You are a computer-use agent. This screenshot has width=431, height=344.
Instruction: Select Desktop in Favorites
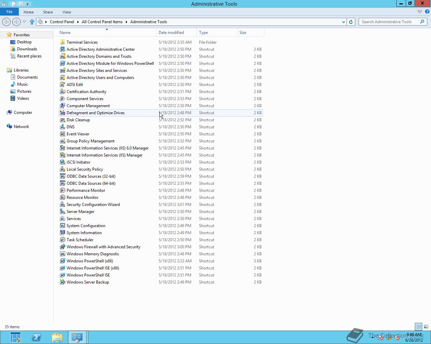(x=24, y=42)
